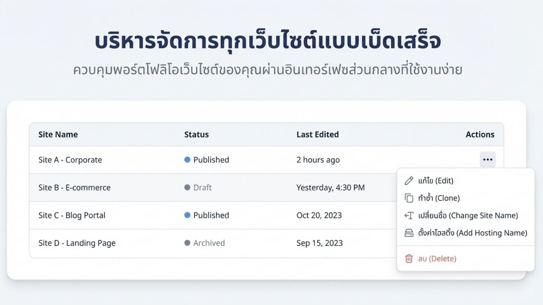
Task: Select the Site D - Landing Page row
Action: coord(77,243)
